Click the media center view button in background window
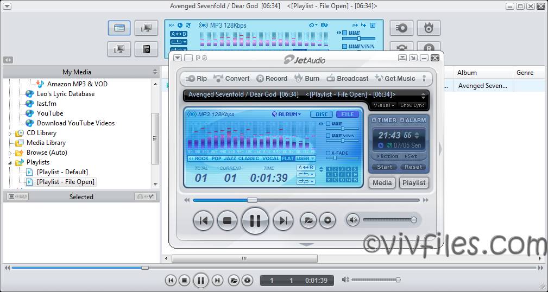This screenshot has width=548, height=292. click(x=119, y=28)
